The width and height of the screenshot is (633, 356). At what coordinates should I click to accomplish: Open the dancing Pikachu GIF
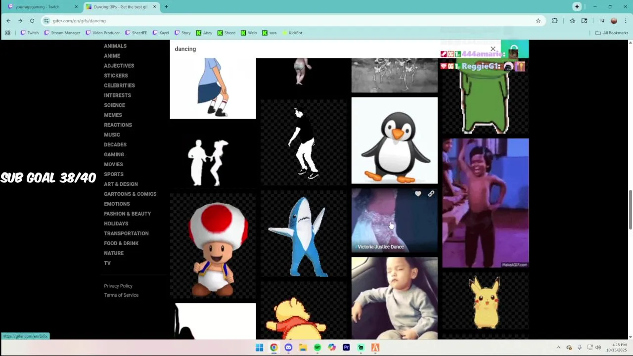coord(485,301)
